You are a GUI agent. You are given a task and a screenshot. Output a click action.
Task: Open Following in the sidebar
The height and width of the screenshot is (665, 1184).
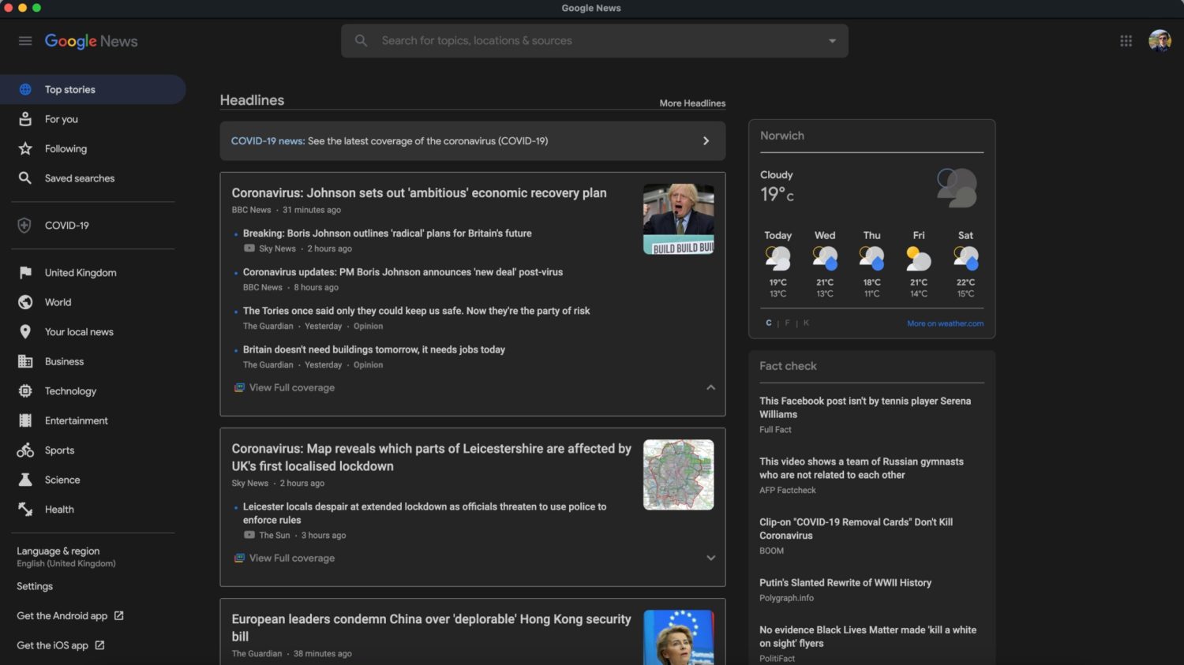[x=66, y=149]
